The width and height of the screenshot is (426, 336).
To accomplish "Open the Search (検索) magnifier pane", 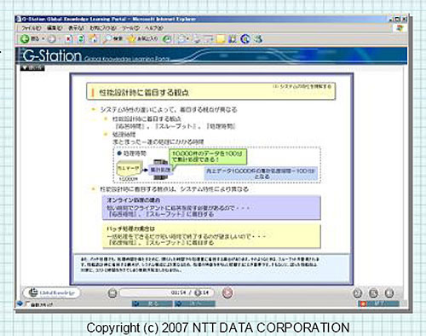I will coord(112,39).
